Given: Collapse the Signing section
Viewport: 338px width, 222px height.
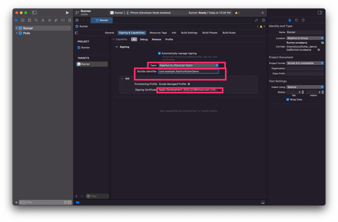Looking at the screenshot, I should click(x=117, y=47).
